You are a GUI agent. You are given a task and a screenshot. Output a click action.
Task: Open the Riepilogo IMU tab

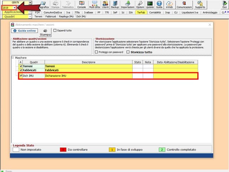[66, 16]
